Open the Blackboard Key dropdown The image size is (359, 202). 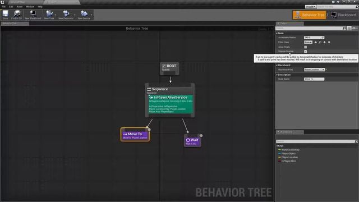click(x=314, y=70)
